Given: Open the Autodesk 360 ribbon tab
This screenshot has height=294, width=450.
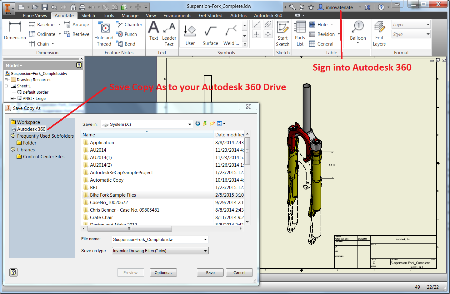Looking at the screenshot, I should click(268, 16).
